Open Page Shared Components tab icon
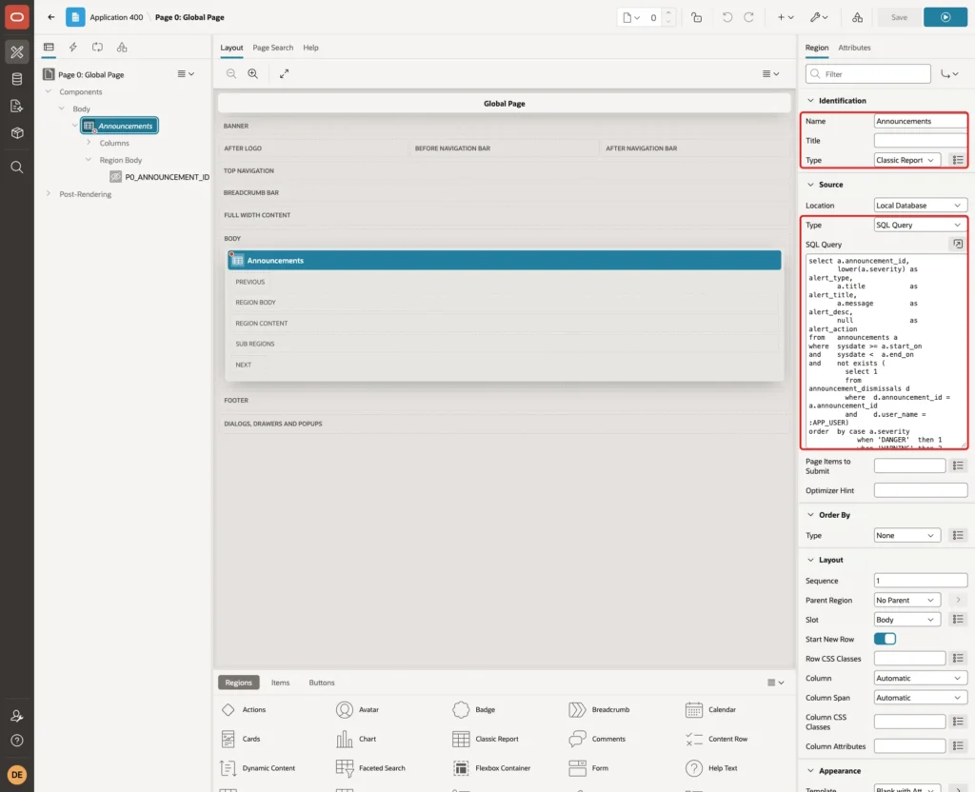975x792 pixels. point(122,48)
